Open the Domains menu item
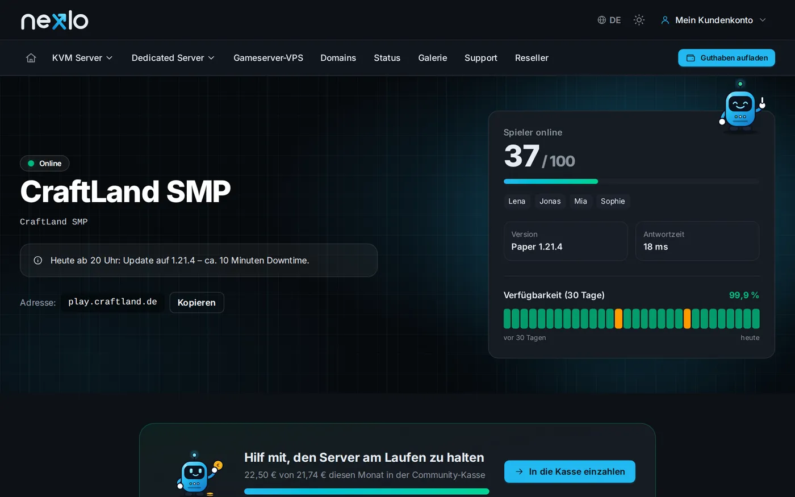 pyautogui.click(x=338, y=58)
